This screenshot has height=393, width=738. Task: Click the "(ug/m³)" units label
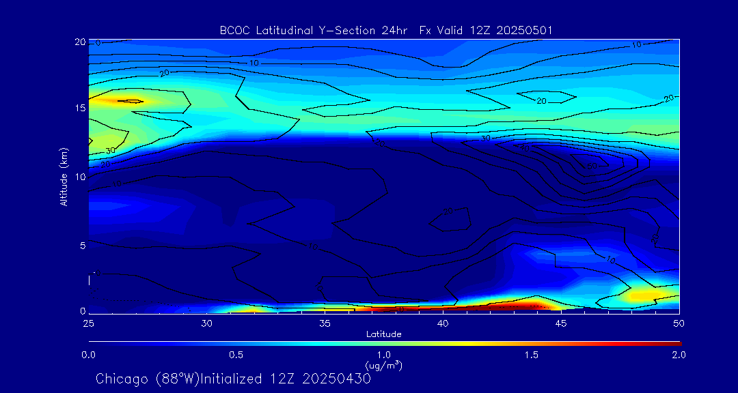pos(383,365)
